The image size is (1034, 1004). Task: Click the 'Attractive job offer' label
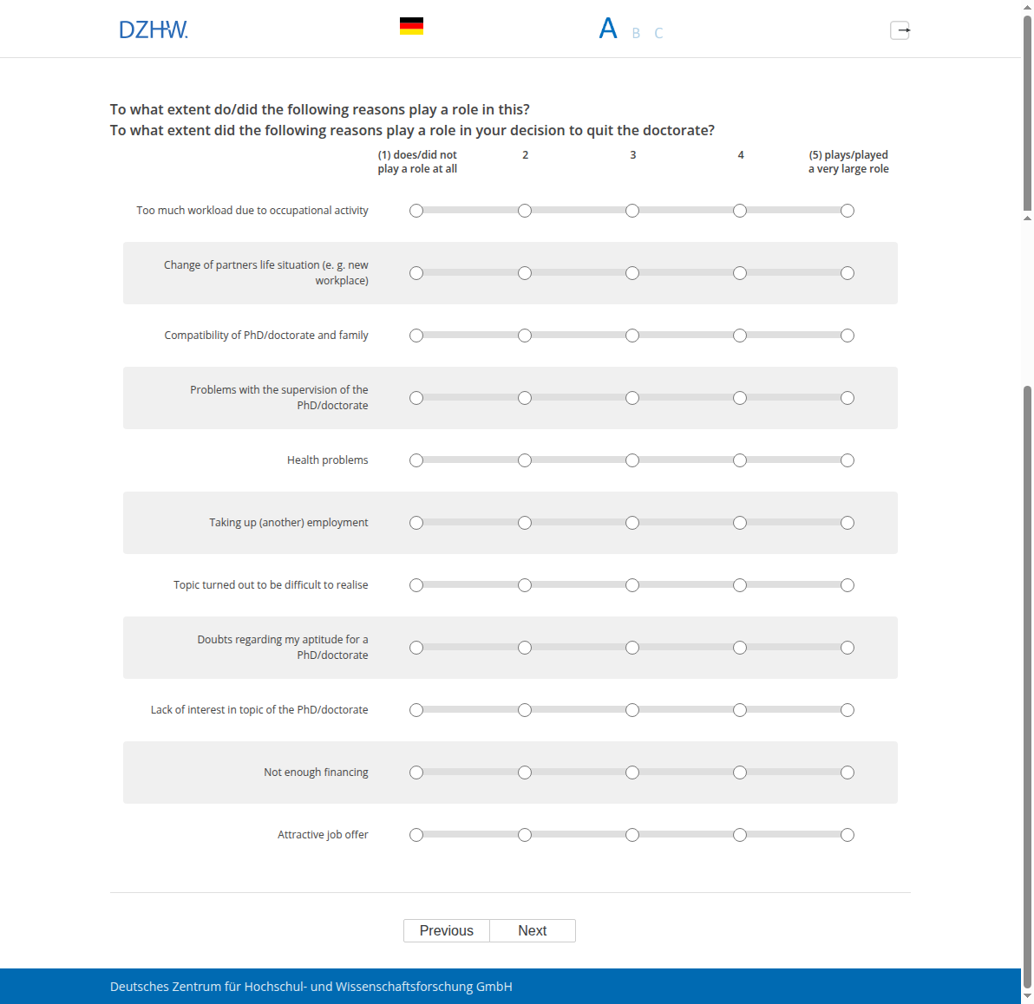pos(323,835)
